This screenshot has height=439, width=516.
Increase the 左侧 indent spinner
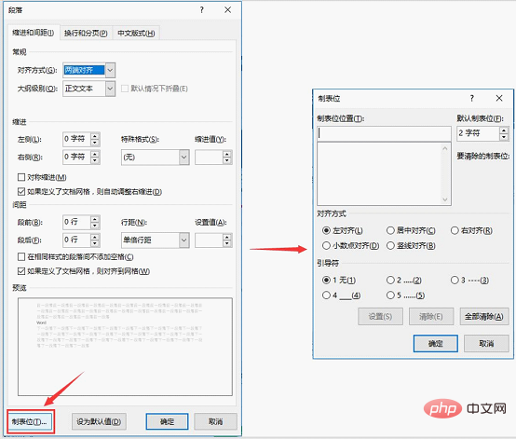coord(95,136)
